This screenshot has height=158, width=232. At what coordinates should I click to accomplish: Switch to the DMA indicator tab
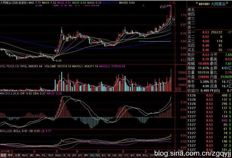[38, 155]
